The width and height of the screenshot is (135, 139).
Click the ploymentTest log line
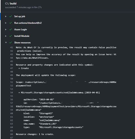tap(24, 86)
